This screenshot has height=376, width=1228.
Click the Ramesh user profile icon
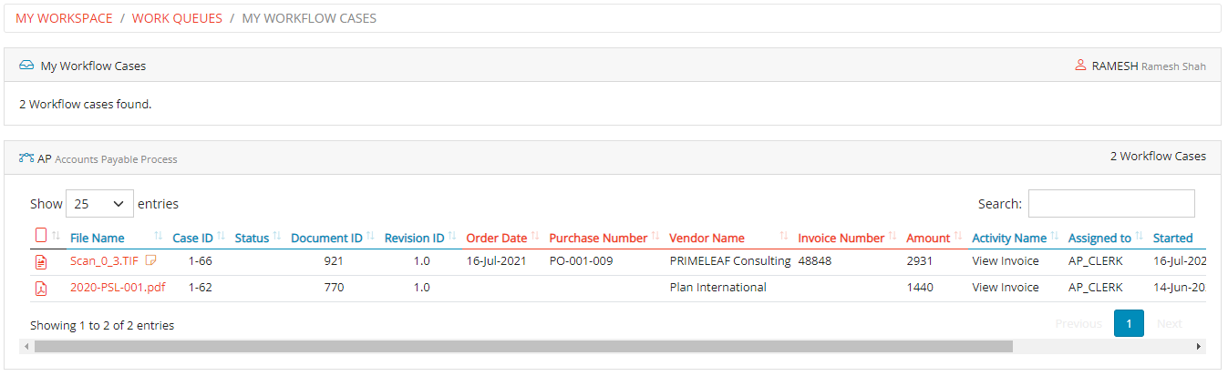pyautogui.click(x=1080, y=66)
